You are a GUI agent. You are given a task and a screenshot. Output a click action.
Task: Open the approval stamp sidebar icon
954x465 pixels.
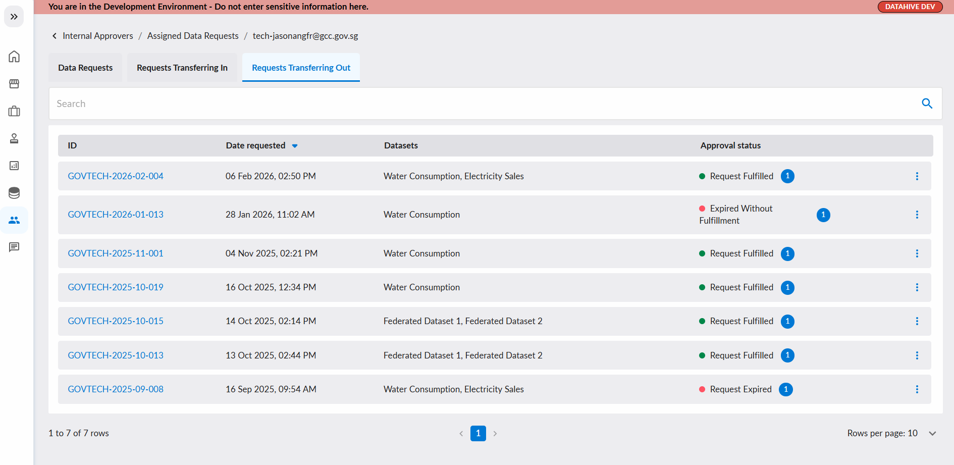click(x=14, y=138)
